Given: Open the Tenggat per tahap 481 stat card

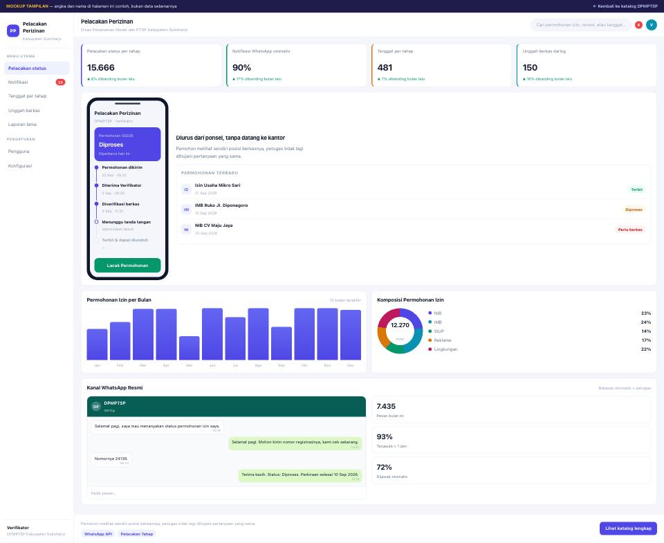Looking at the screenshot, I should 442,65.
